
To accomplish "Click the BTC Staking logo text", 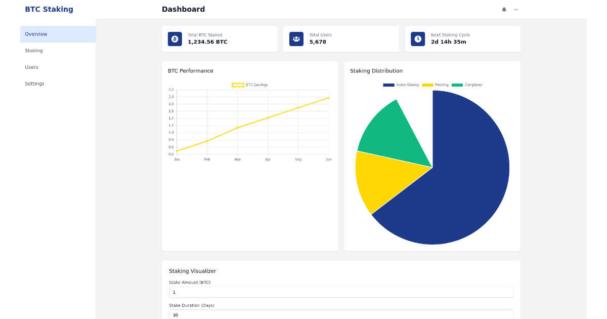I will coord(49,9).
